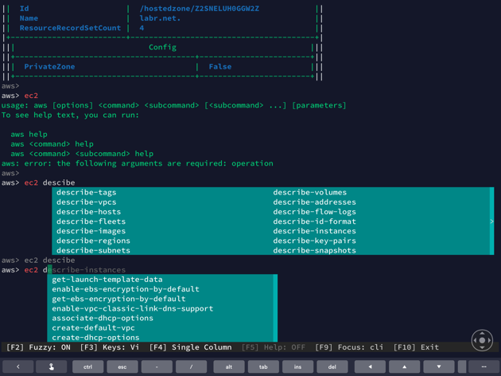501x376 pixels.
Task: Select create-default-vpc completion
Action: (93, 327)
